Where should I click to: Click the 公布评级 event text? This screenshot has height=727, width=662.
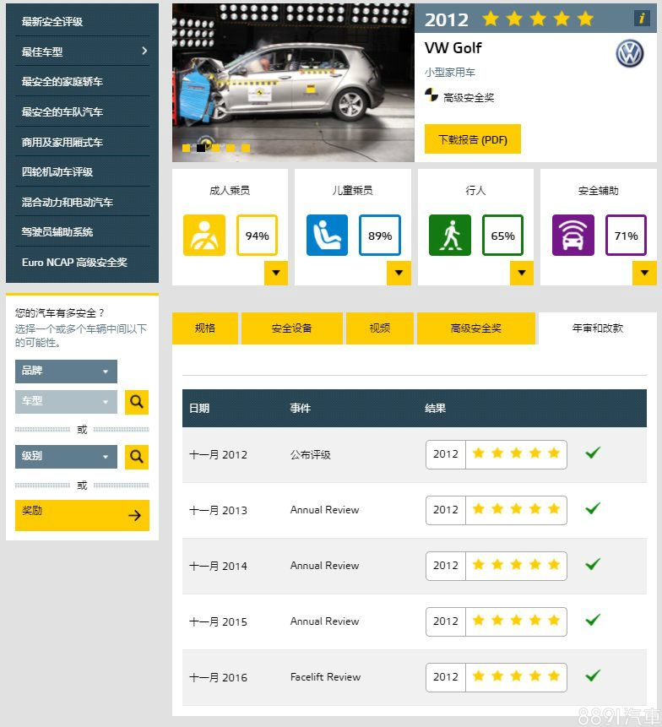point(311,455)
